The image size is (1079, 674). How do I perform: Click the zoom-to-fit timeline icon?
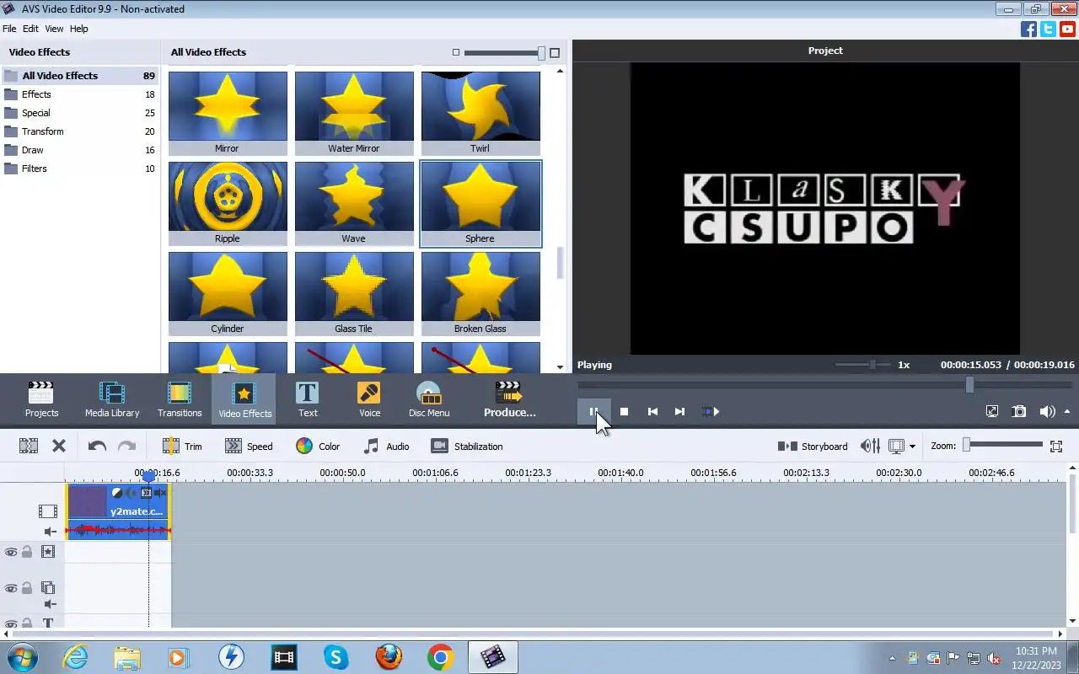click(x=1056, y=447)
